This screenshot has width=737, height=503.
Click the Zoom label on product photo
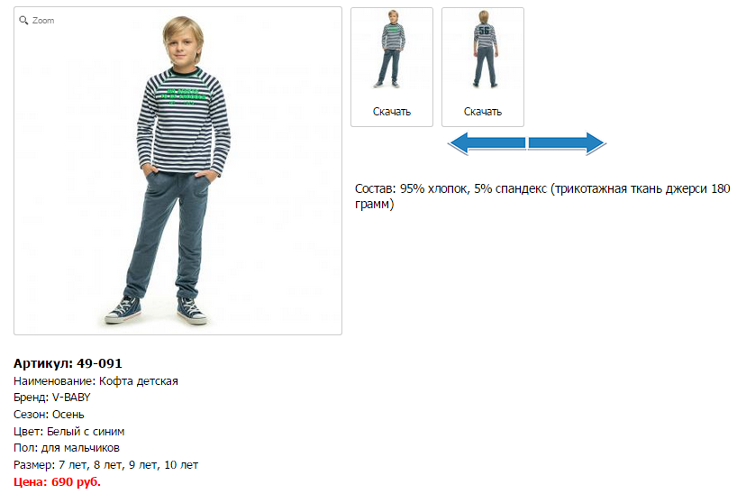pos(43,21)
